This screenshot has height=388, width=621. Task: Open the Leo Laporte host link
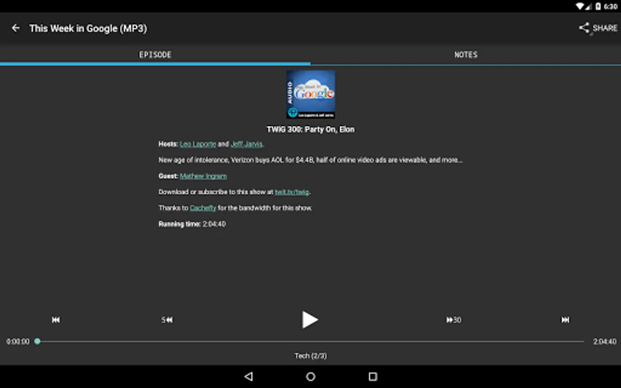(198, 144)
